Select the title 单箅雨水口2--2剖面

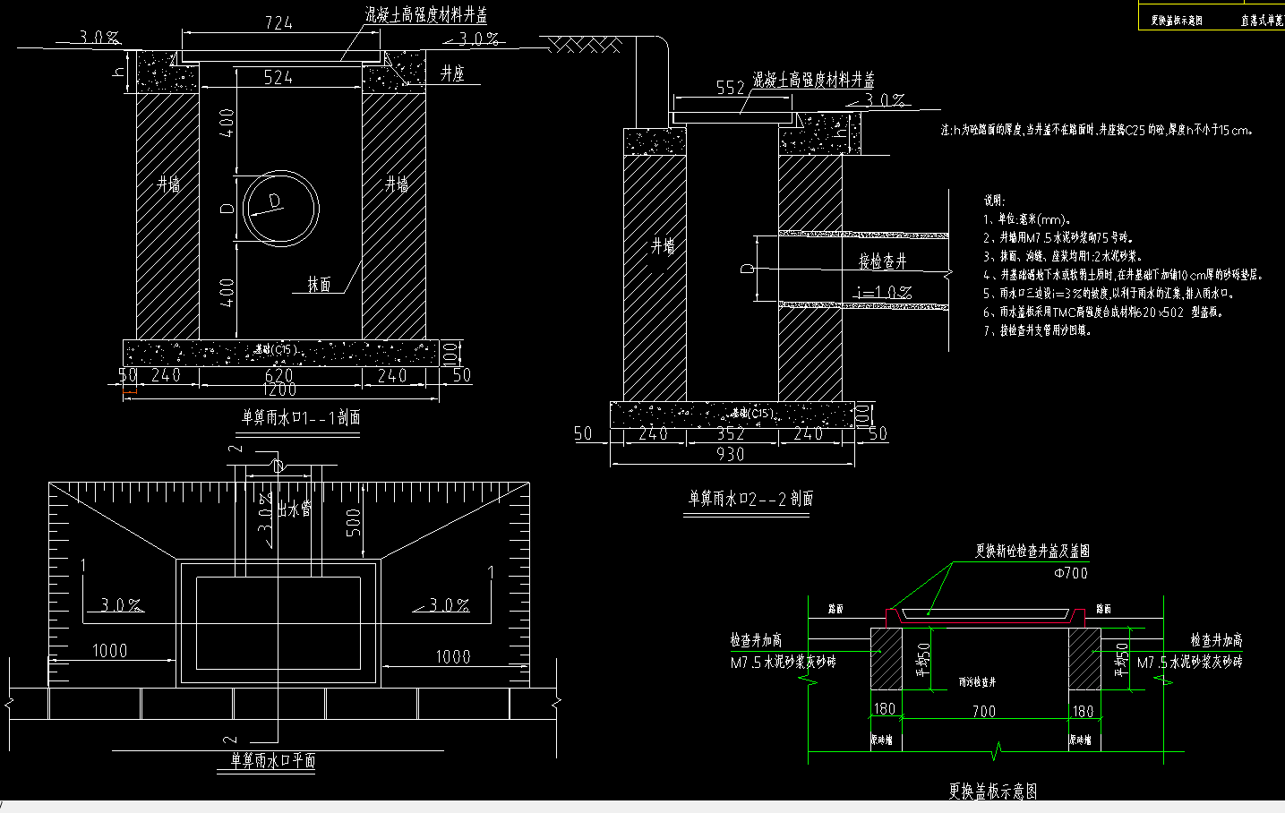pos(750,499)
